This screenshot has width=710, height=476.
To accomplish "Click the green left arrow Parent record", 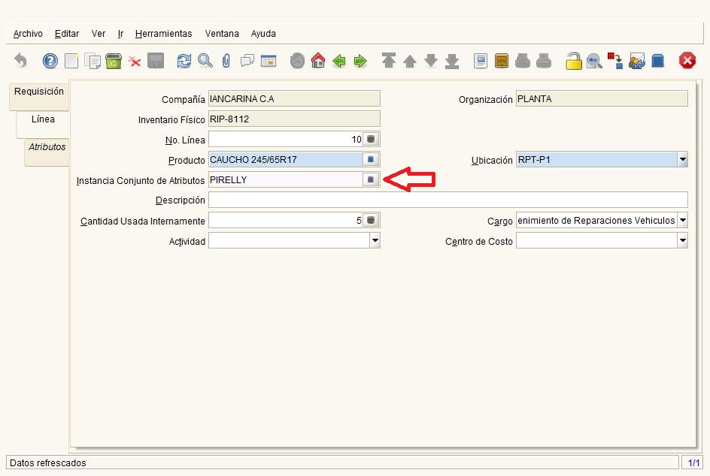I will [339, 61].
